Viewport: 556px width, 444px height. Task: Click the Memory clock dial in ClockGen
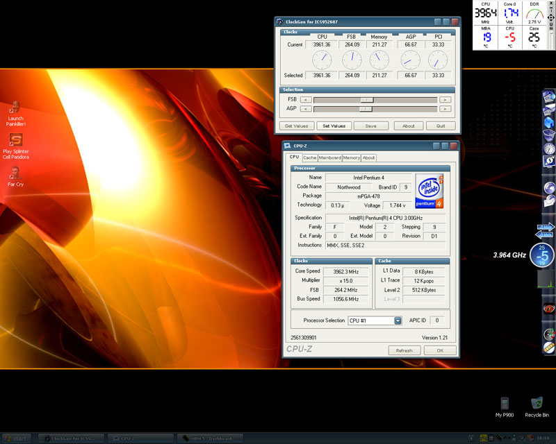point(379,60)
